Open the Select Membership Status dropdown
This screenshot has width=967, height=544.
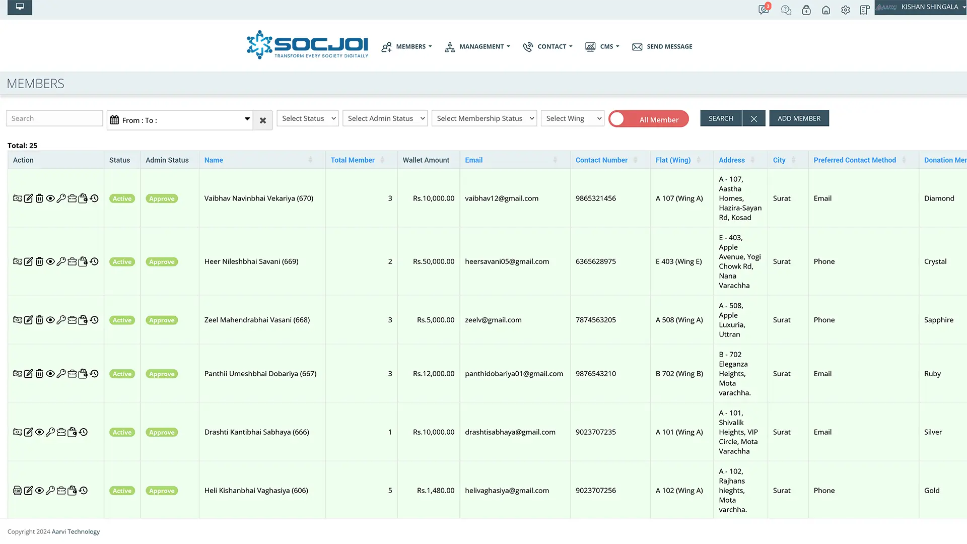483,118
